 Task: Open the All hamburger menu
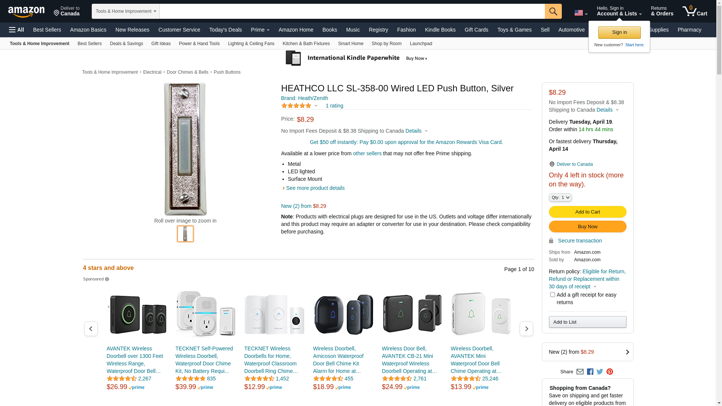click(17, 30)
